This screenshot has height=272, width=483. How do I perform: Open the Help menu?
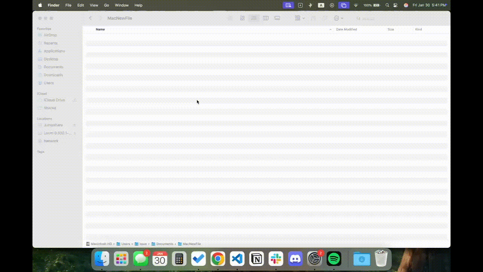click(x=138, y=5)
